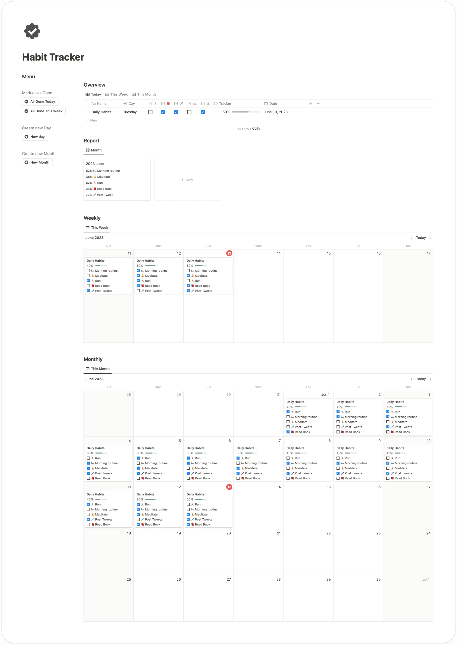Switch to the This Month tab in Overview
The width and height of the screenshot is (457, 645).
(x=143, y=94)
